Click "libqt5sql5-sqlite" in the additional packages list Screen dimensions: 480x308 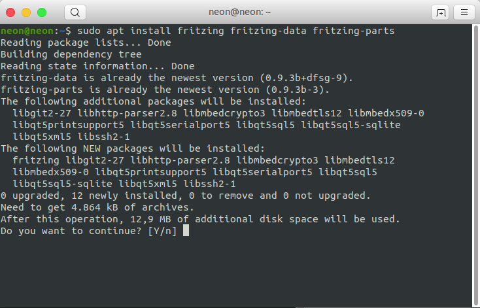click(351, 125)
